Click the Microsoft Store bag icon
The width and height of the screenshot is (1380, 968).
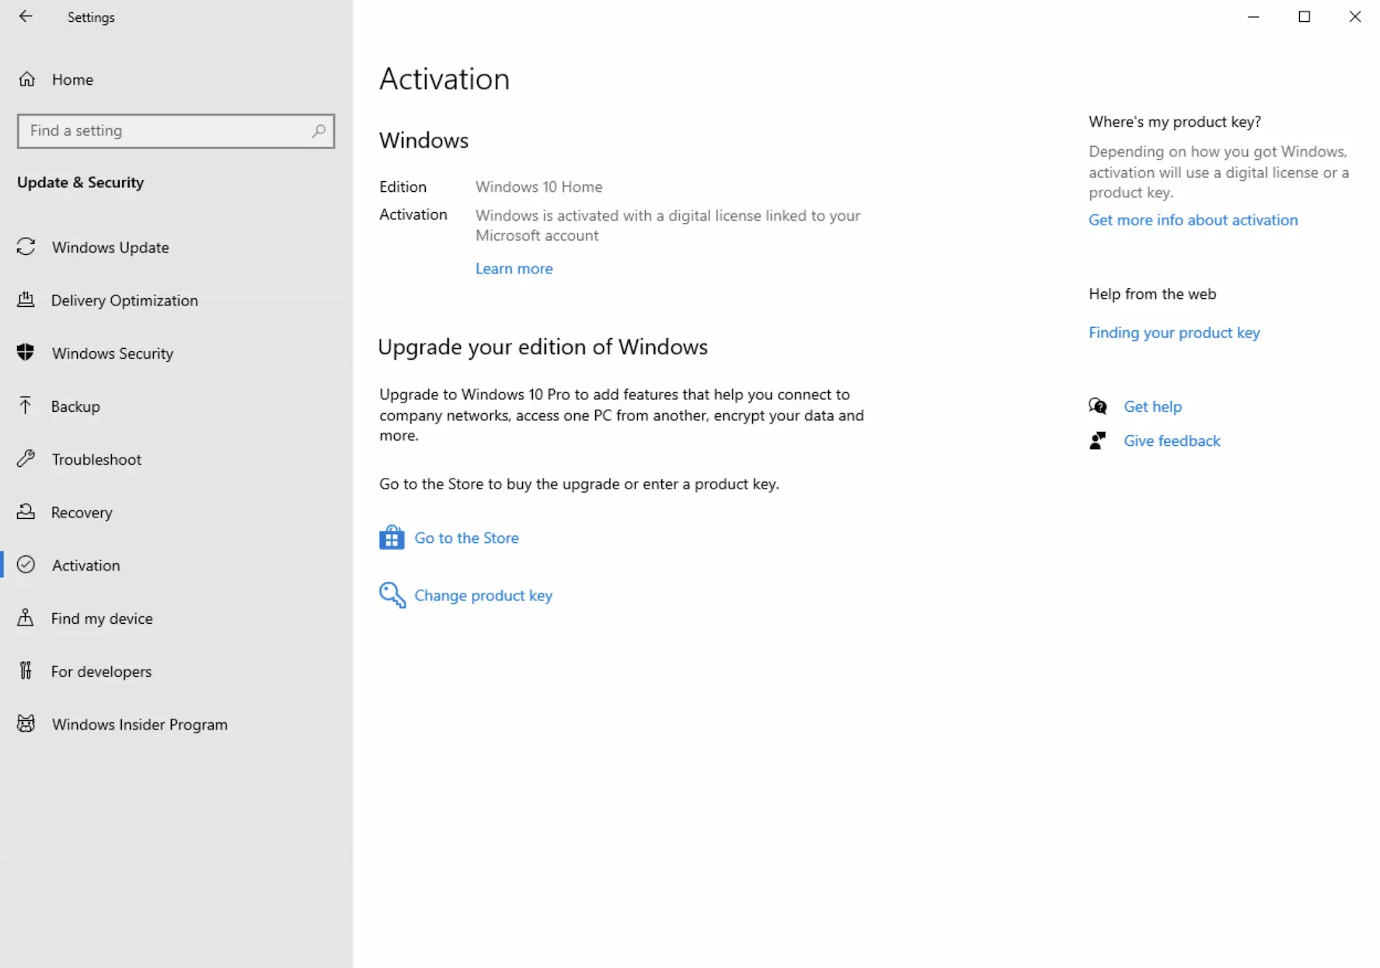coord(392,538)
